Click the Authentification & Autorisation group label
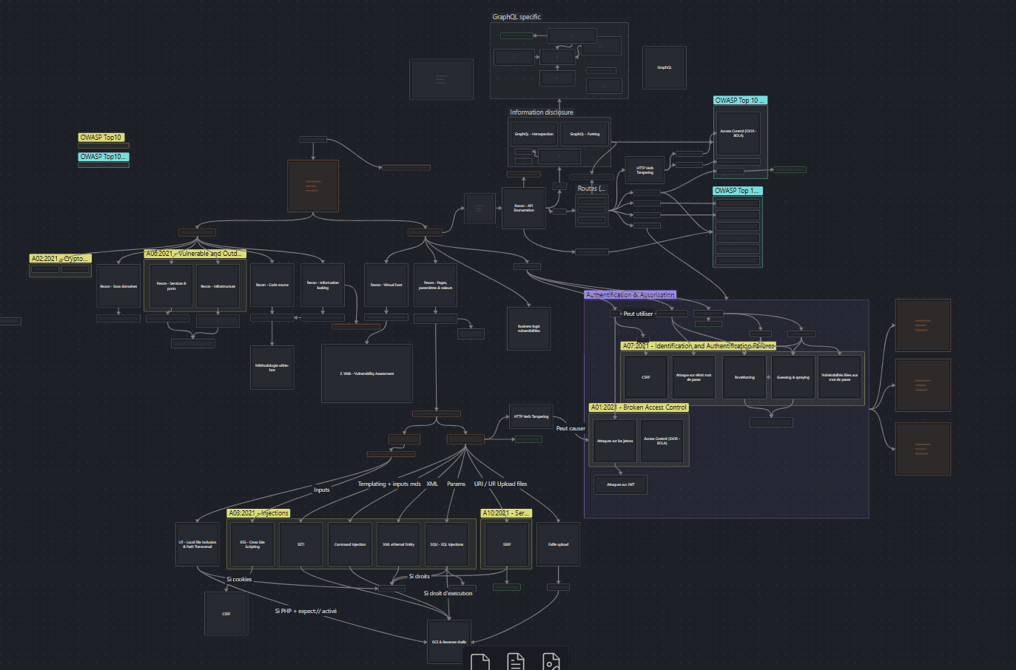Viewport: 1016px width, 670px height. (x=630, y=294)
